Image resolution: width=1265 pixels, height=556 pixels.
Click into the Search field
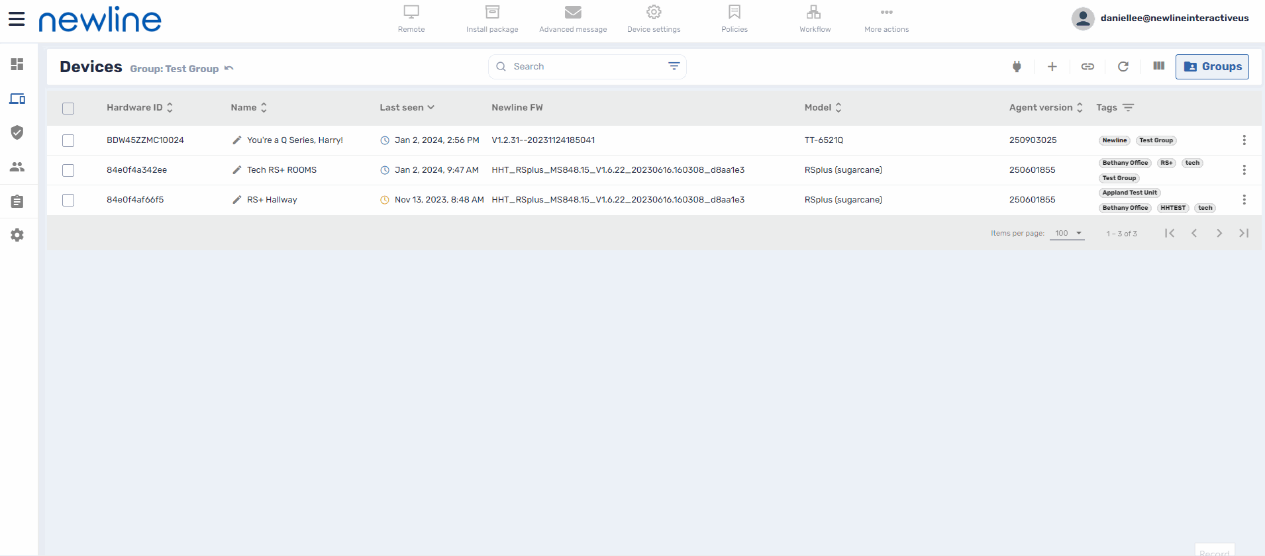tap(587, 67)
